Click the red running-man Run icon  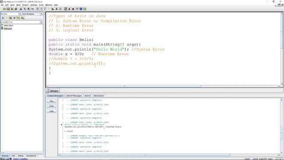click(69, 9)
